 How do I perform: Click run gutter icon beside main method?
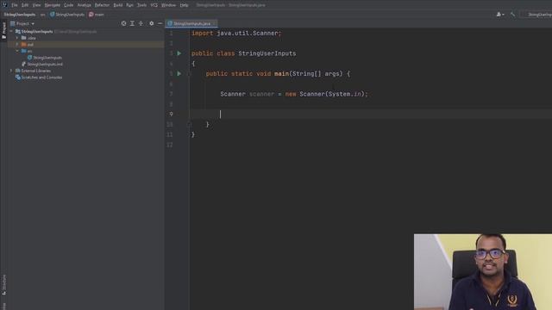click(179, 74)
